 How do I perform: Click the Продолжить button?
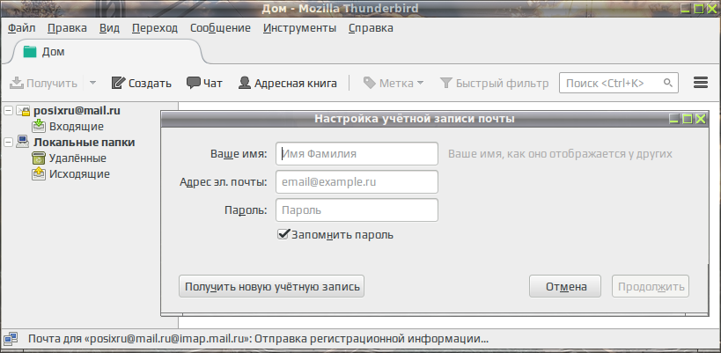(651, 286)
